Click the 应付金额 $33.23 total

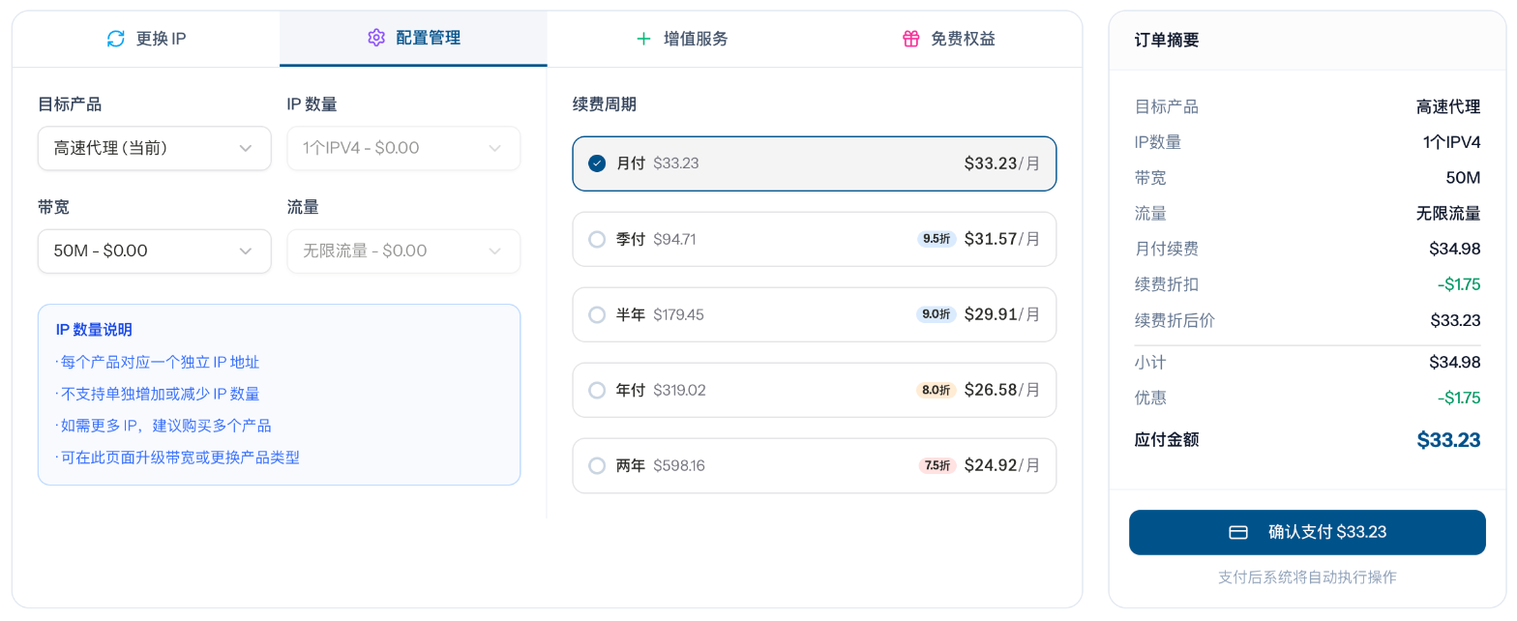tap(1449, 440)
